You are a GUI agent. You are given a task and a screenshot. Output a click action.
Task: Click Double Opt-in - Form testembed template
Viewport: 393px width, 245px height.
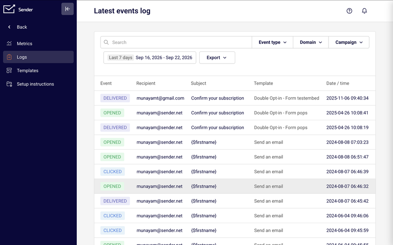pos(286,98)
